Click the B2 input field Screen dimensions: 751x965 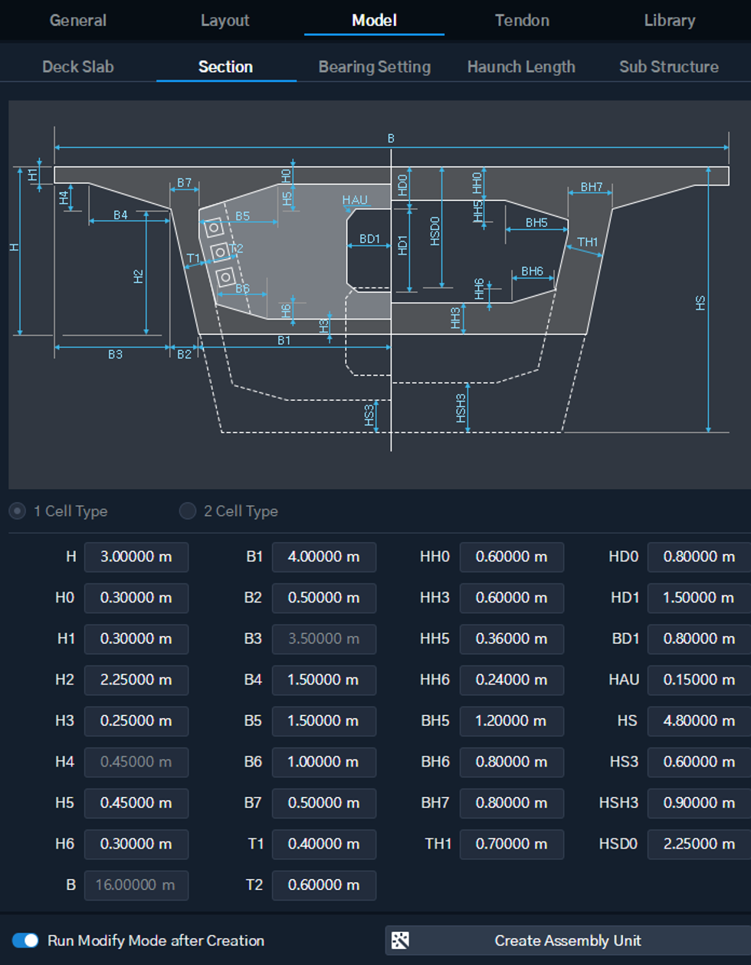(x=324, y=598)
